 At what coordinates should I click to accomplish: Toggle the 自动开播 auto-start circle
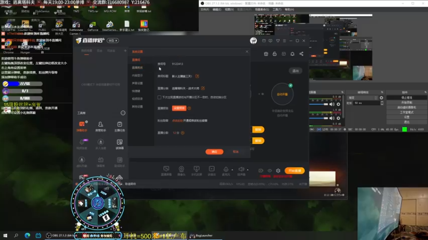(282, 94)
